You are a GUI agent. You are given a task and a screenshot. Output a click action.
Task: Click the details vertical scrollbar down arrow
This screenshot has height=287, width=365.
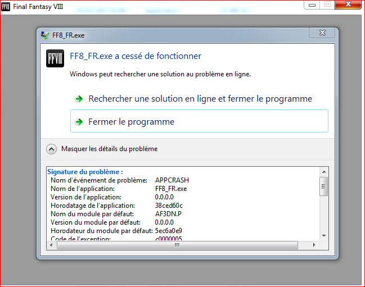(x=324, y=236)
